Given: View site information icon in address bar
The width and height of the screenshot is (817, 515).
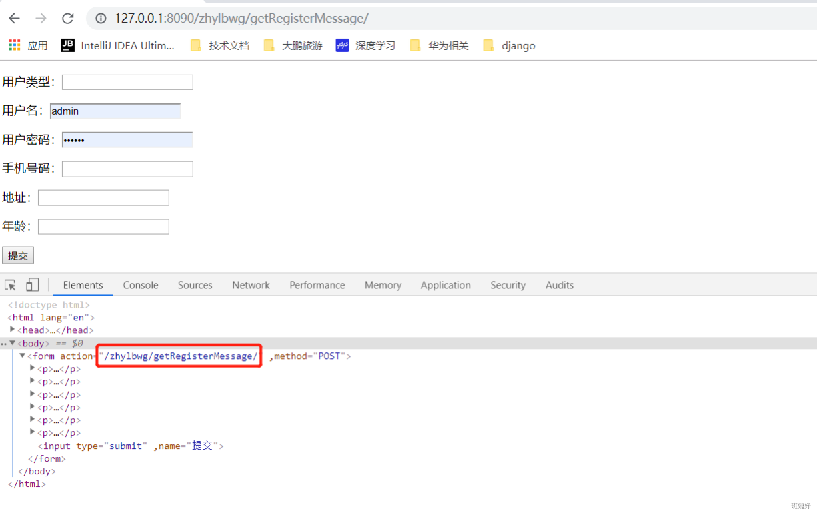Looking at the screenshot, I should (101, 19).
